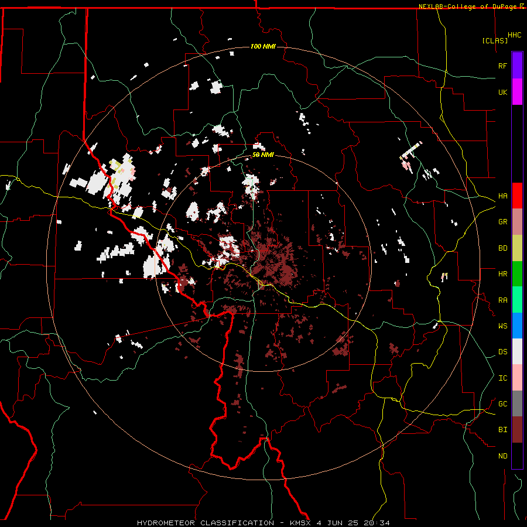Click the BD legend label
The height and width of the screenshot is (527, 527).
(503, 248)
